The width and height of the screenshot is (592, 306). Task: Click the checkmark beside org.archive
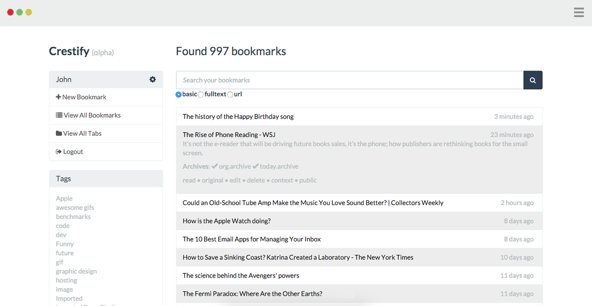(x=215, y=167)
